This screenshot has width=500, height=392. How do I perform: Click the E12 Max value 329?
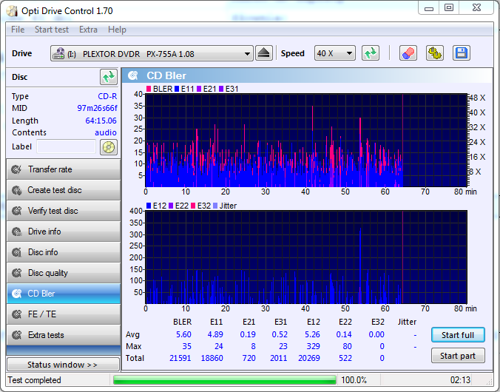tap(313, 346)
